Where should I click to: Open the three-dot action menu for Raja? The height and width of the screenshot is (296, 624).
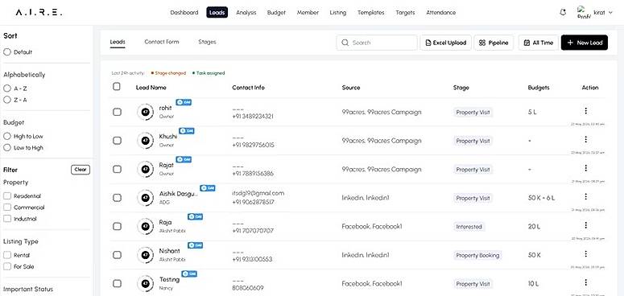pyautogui.click(x=586, y=225)
